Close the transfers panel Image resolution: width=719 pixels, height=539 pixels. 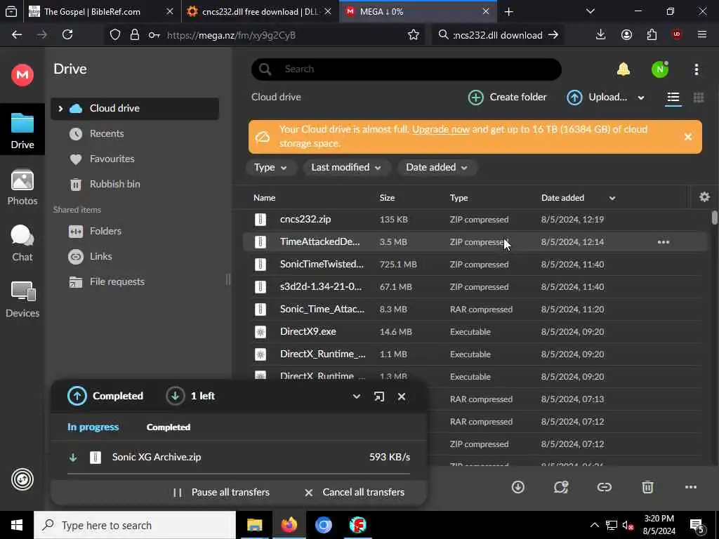[401, 397]
